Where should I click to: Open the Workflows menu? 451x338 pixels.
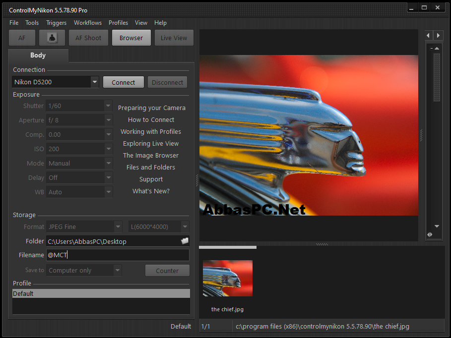point(88,23)
